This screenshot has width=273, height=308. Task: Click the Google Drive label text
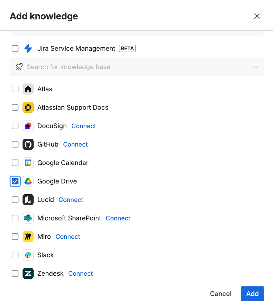(57, 181)
